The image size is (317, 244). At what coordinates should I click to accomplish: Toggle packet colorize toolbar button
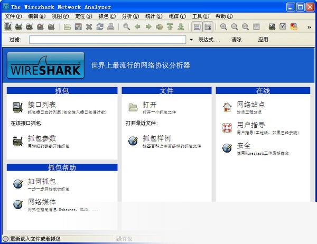197,27
